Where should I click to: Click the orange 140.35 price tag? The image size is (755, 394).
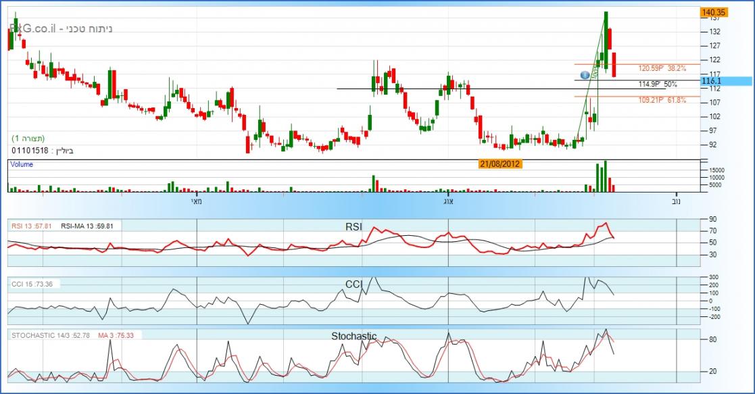[x=714, y=12]
